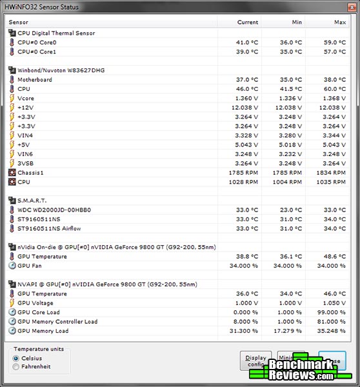Select CPU fan max value 1035 RPM
This screenshot has width=360, height=387.
(331, 182)
